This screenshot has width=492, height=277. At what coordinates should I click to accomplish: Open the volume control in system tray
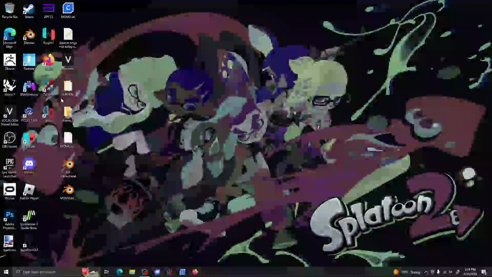point(451,272)
